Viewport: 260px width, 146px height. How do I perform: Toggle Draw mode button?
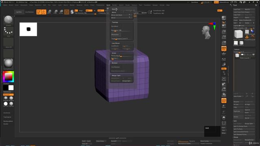[44, 12]
